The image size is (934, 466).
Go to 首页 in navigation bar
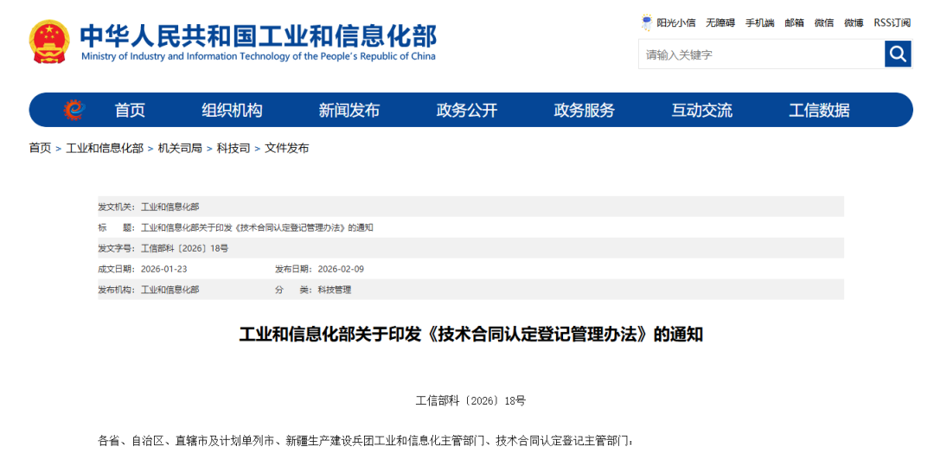[130, 110]
